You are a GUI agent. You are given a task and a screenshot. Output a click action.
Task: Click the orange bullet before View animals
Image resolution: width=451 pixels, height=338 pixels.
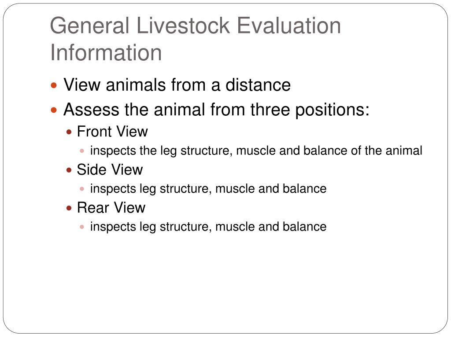(x=54, y=85)
